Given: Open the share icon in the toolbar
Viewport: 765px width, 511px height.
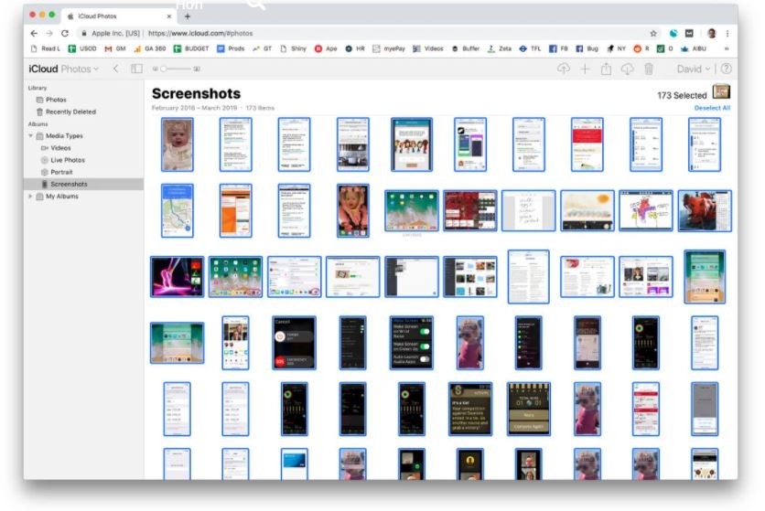Looking at the screenshot, I should 606,69.
